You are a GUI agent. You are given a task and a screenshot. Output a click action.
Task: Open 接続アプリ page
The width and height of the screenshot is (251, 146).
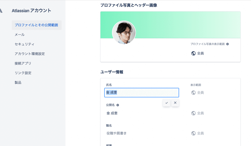coord(23,63)
